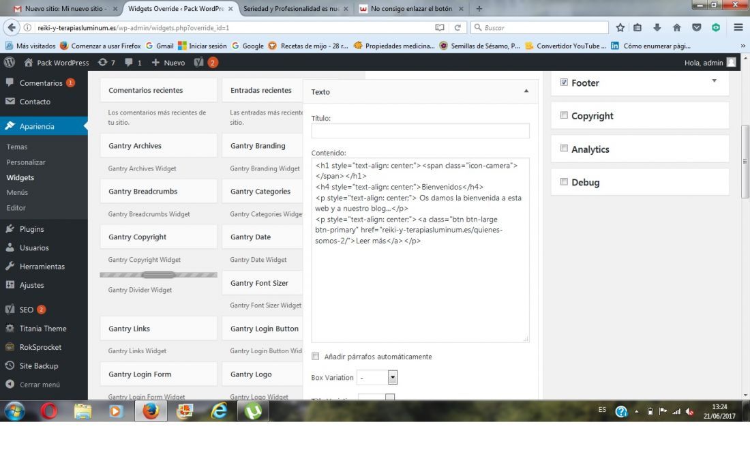Image resolution: width=750 pixels, height=463 pixels.
Task: Open comments bubble in admin bar
Action: click(133, 63)
